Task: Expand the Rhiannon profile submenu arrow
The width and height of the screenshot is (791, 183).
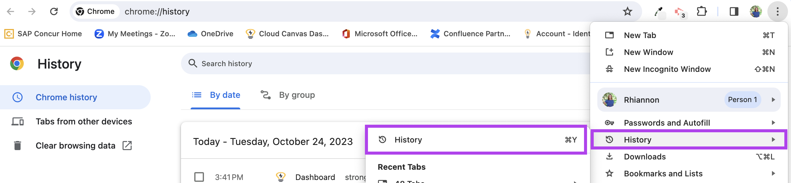Action: click(773, 100)
